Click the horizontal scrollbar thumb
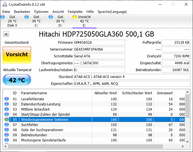This screenshot has width=193, height=152. (85, 146)
